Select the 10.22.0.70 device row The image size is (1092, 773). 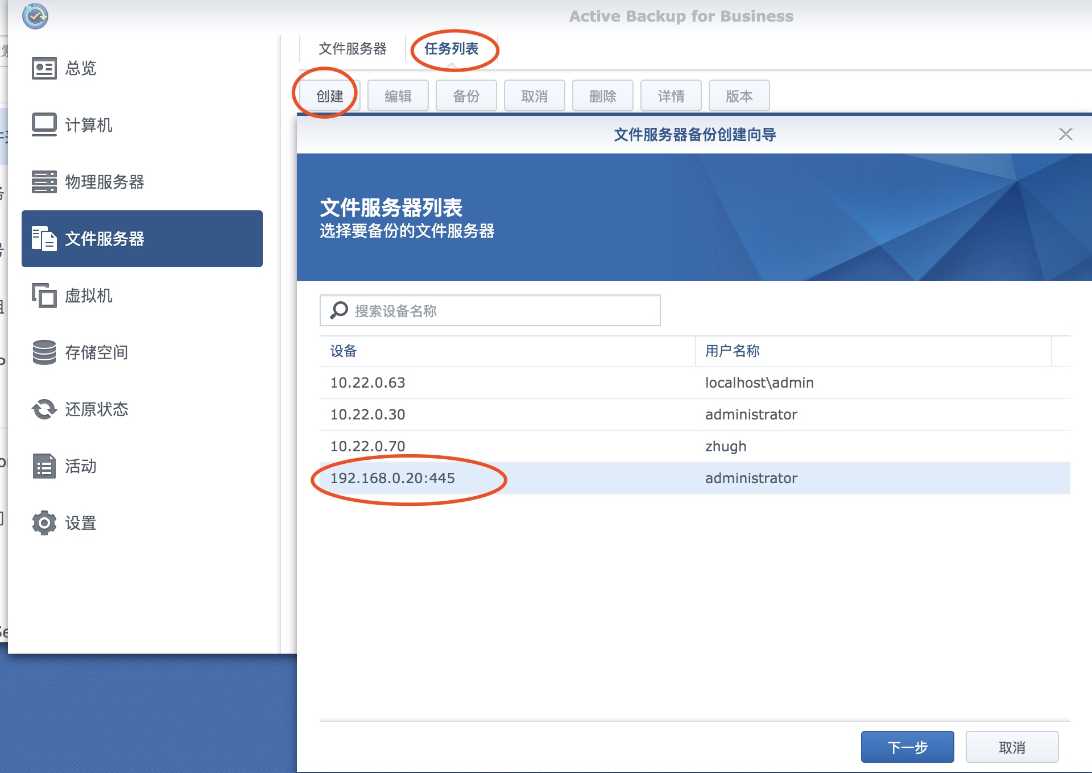pyautogui.click(x=695, y=446)
